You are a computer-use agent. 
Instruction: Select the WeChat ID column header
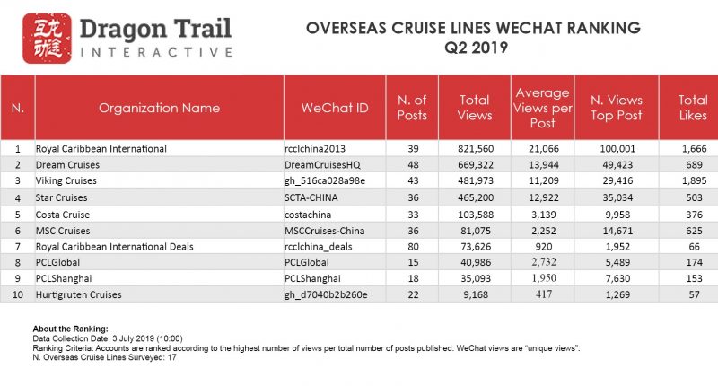pyautogui.click(x=335, y=108)
